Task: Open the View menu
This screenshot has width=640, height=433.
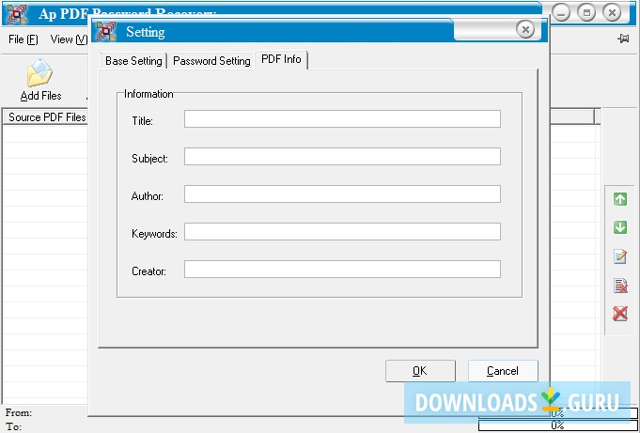Action: click(x=69, y=39)
